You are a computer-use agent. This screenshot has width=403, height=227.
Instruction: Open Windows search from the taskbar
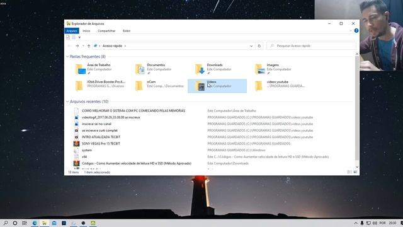6,223
